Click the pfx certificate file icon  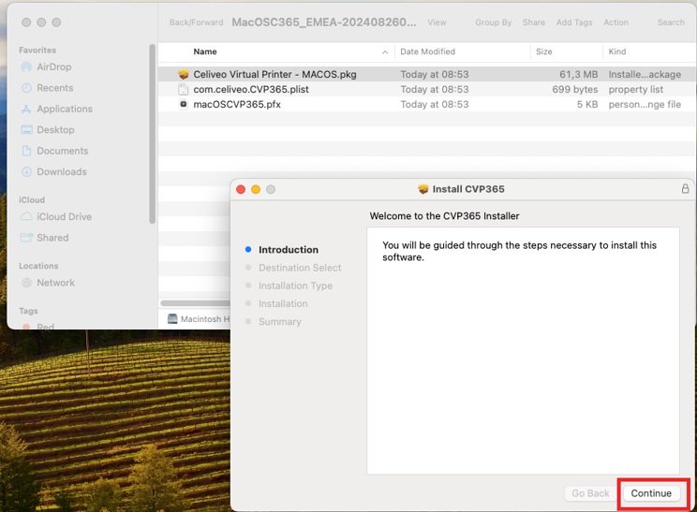coord(183,104)
